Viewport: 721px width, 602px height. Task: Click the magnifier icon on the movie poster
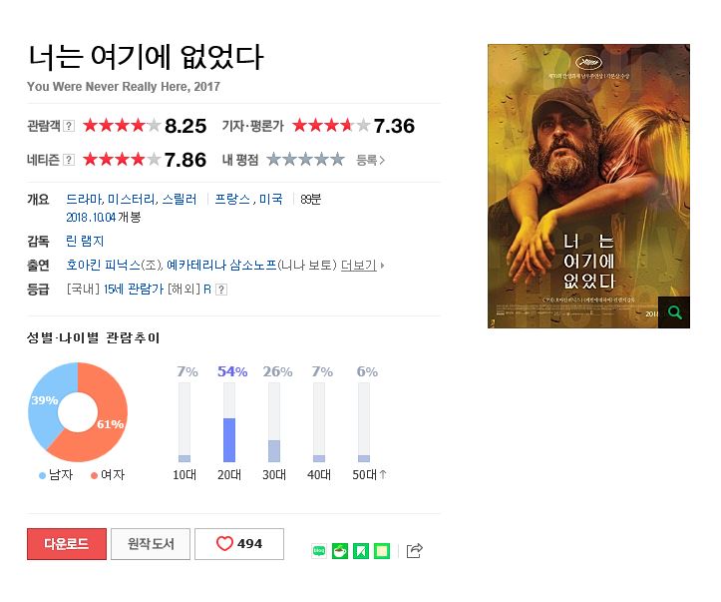point(674,312)
